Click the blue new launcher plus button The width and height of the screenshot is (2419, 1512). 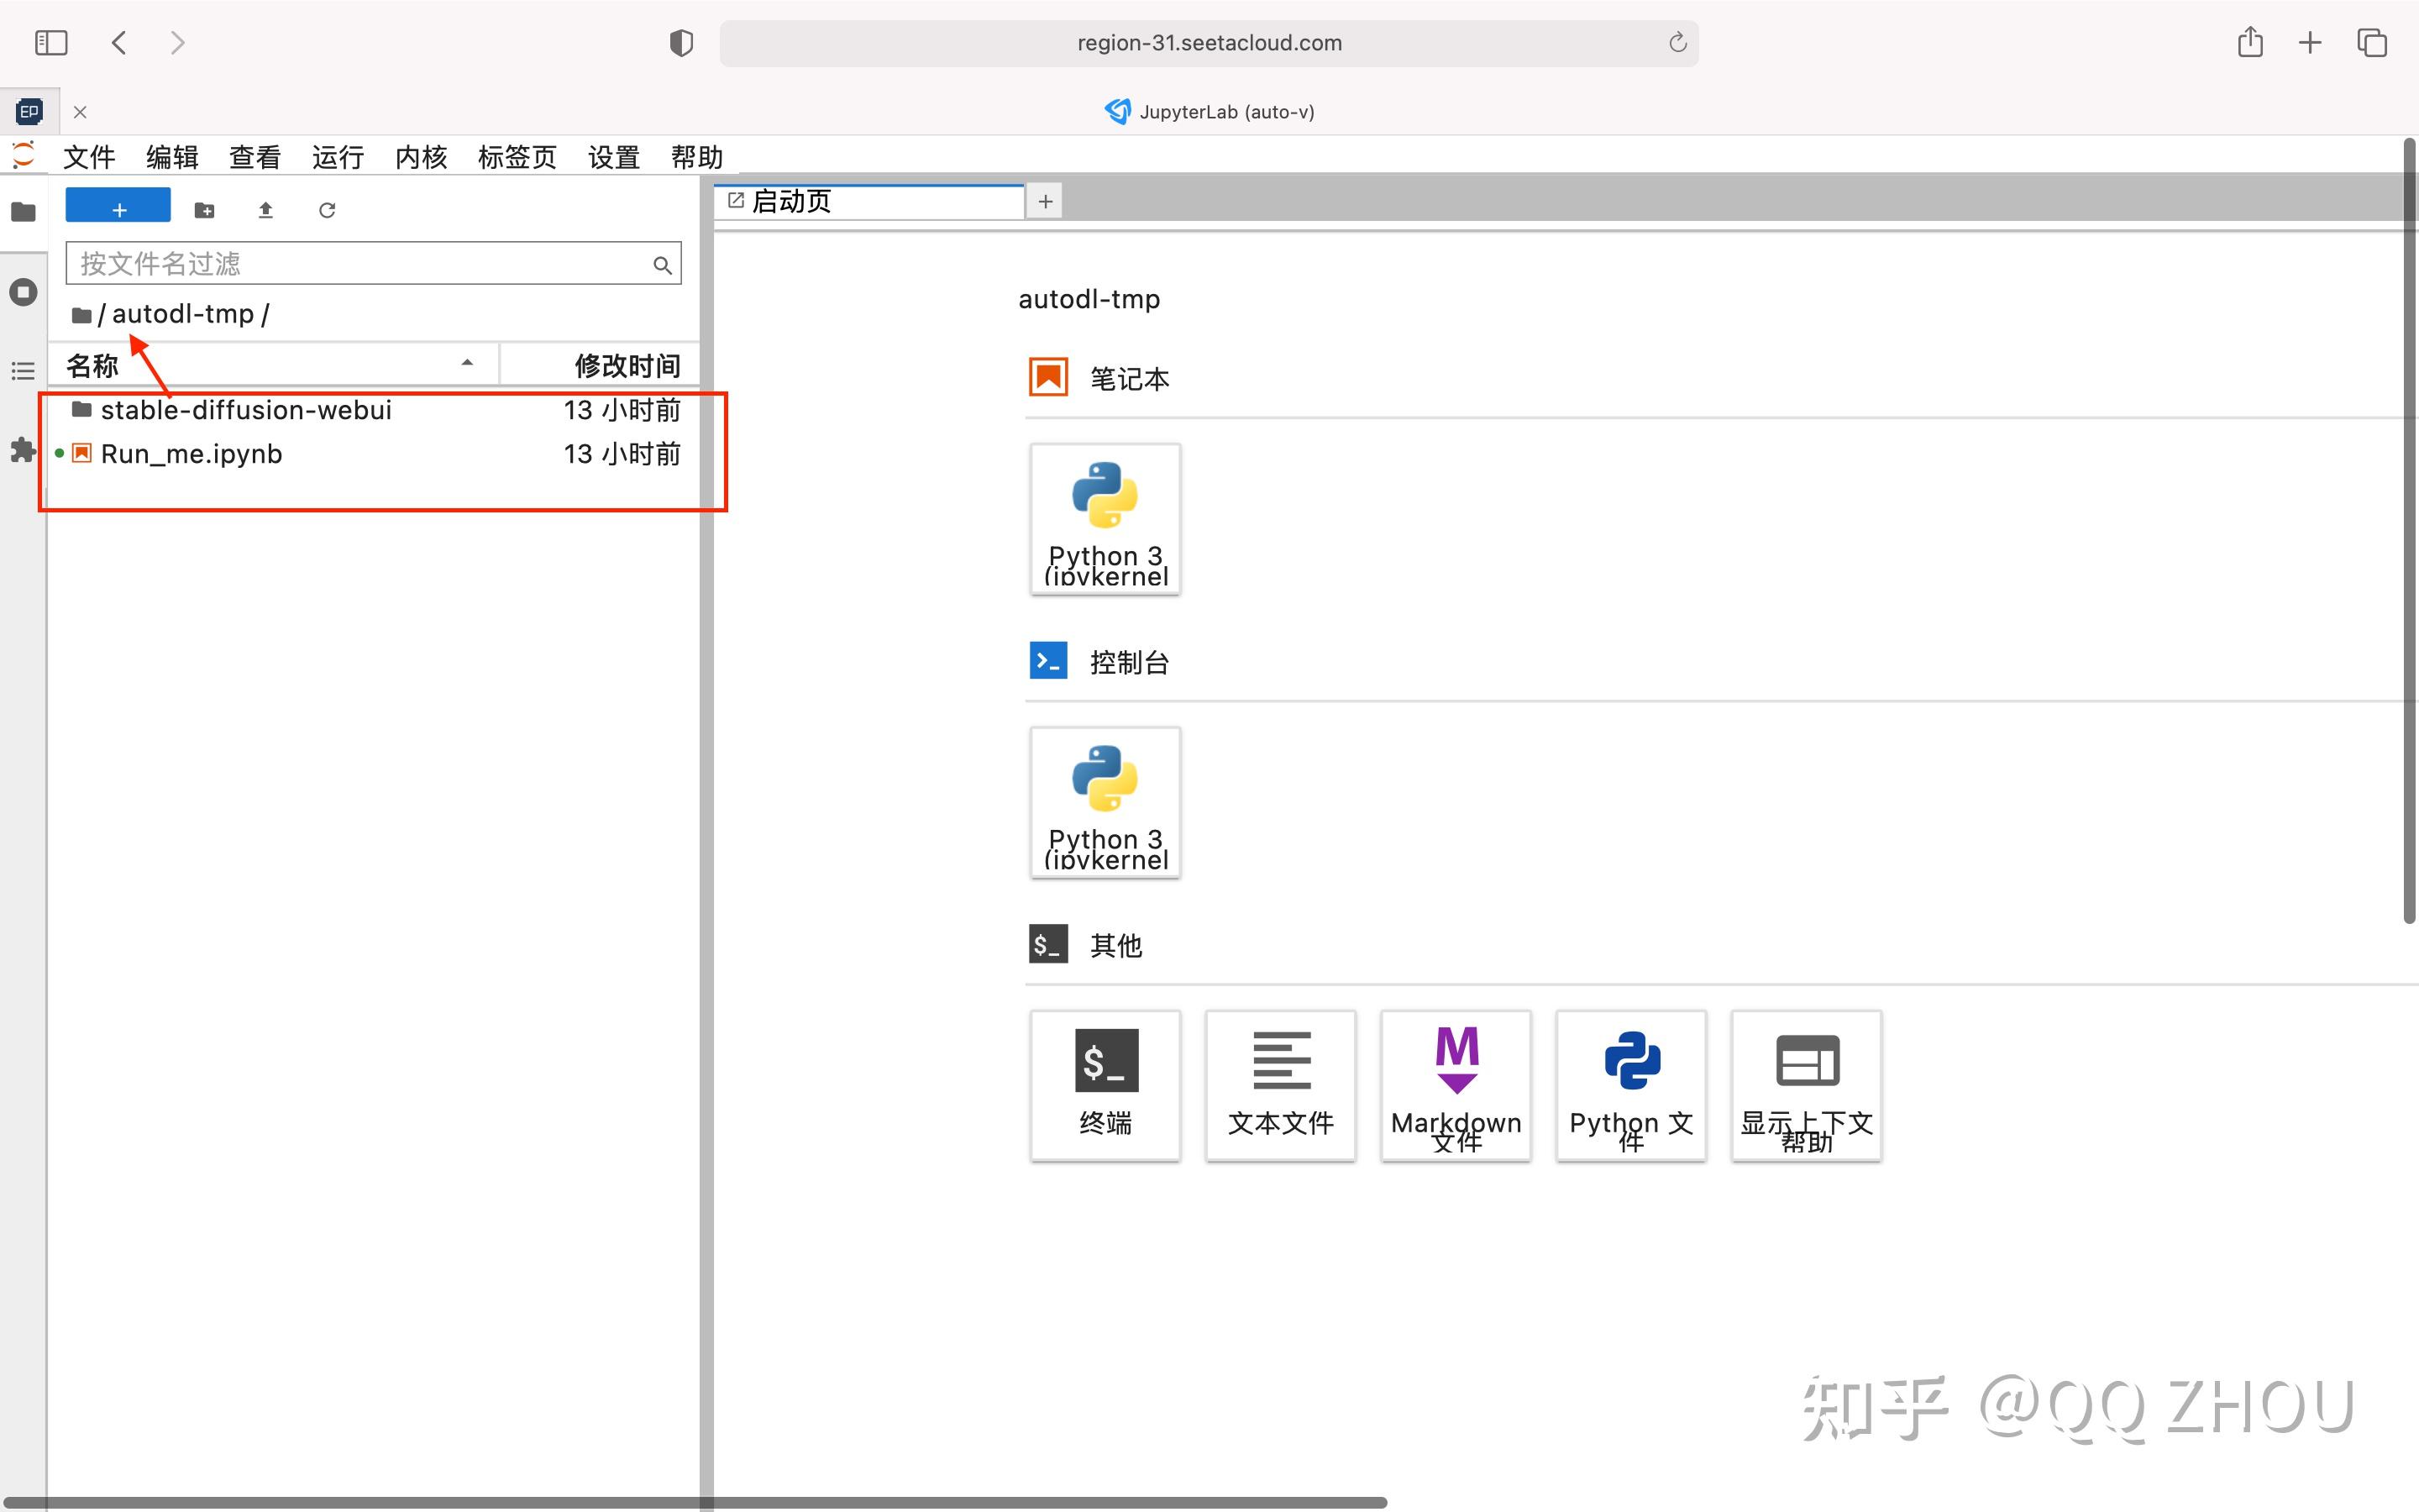118,206
